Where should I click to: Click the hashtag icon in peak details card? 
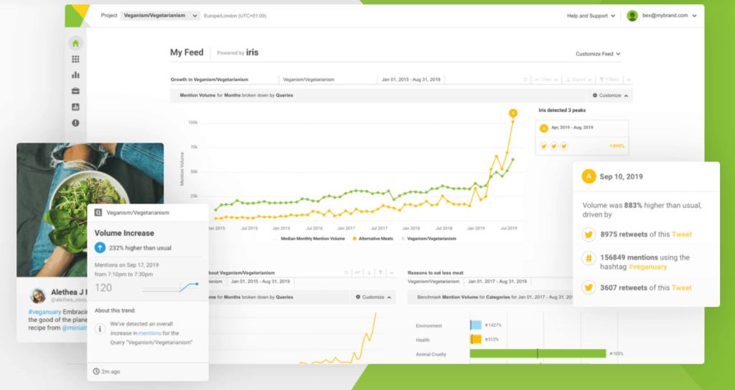tap(589, 261)
